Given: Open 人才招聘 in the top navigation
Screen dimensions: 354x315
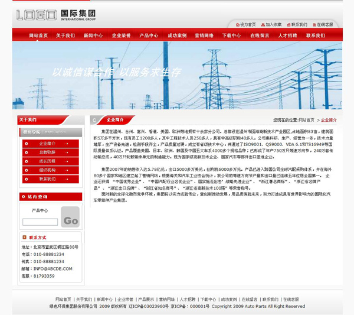Looking at the screenshot, I should (x=287, y=35).
